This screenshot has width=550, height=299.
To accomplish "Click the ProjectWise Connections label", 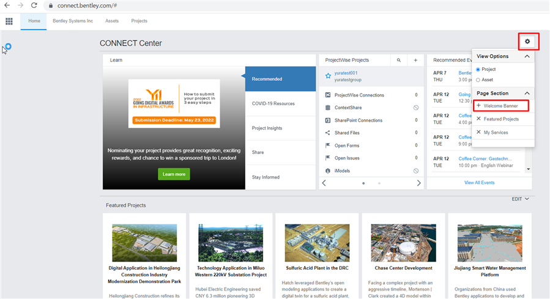I will click(359, 95).
